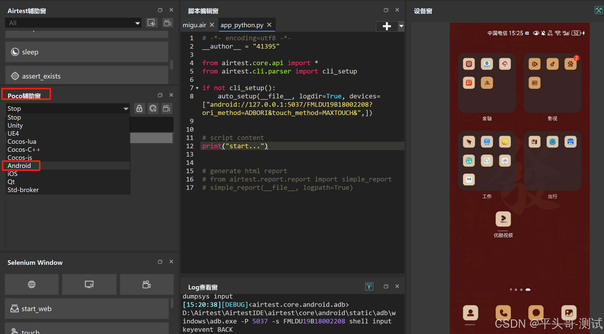Click the Poco lock UI icon
This screenshot has height=334, width=604.
(139, 108)
